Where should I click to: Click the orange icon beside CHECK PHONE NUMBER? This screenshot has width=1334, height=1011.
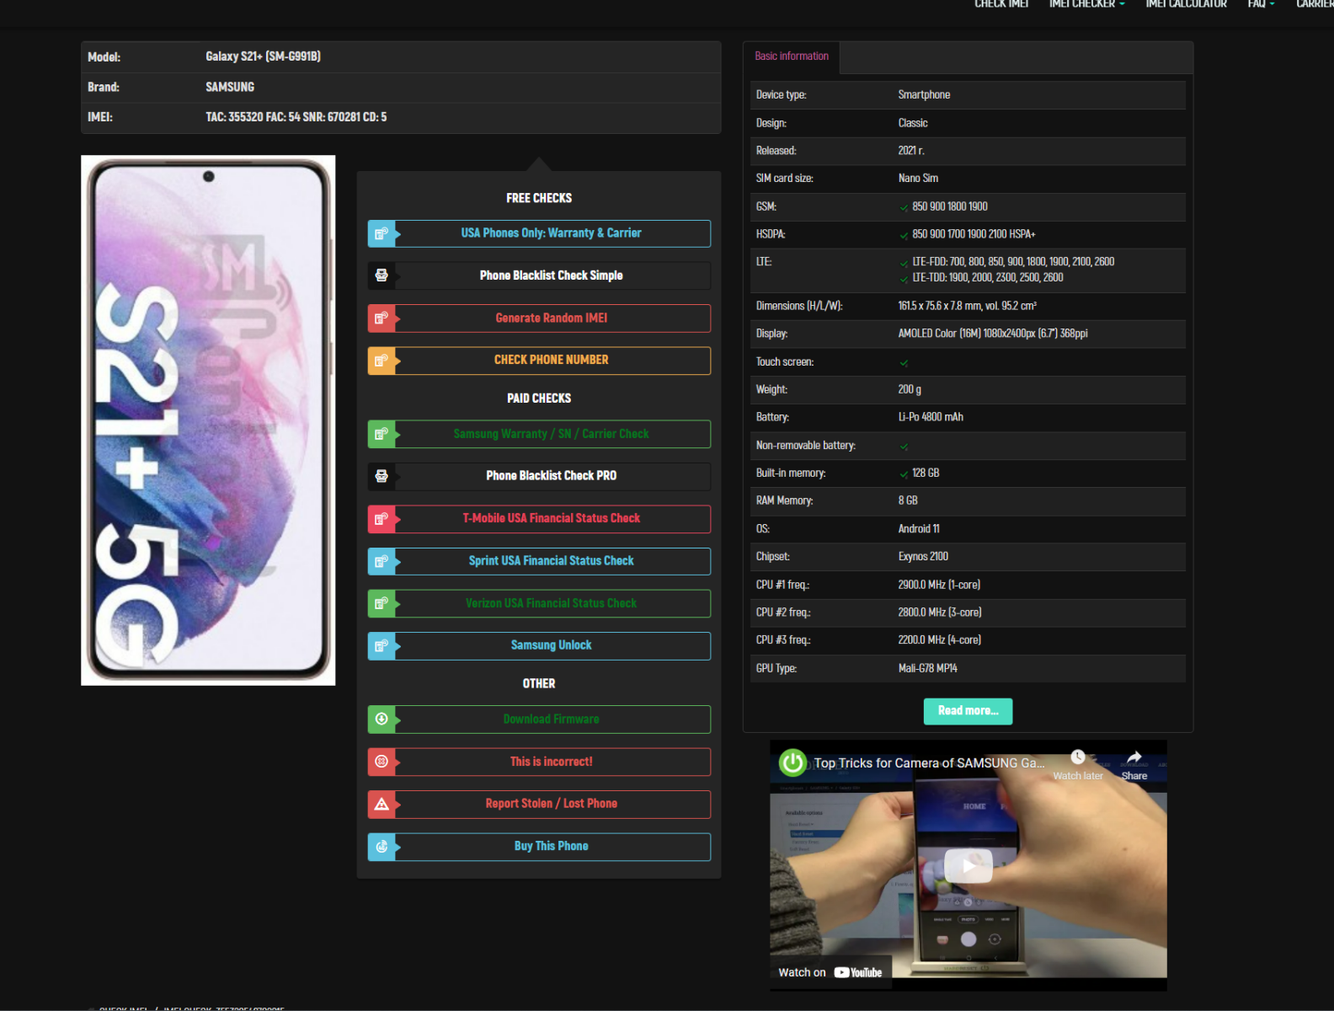(382, 361)
